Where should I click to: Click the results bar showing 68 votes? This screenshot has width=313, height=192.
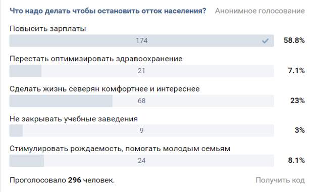point(141,101)
